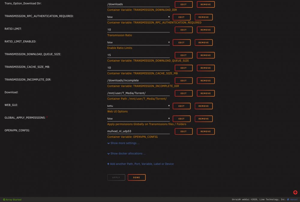
Task: Expand Show docker allocations
Action: point(126,153)
